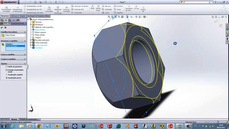Select the Envolver tool
The image size is (229, 129).
click(118, 6)
